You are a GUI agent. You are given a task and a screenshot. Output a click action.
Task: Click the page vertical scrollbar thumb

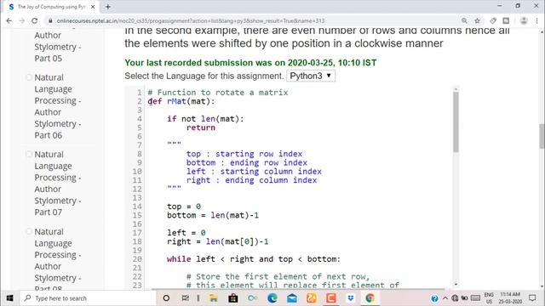[542, 136]
